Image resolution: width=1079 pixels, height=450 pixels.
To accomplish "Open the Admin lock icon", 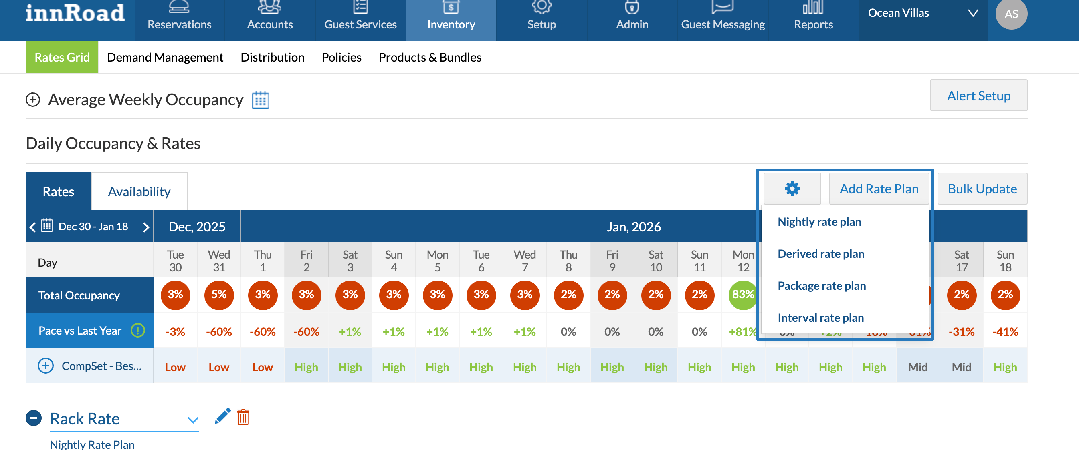I will click(632, 7).
